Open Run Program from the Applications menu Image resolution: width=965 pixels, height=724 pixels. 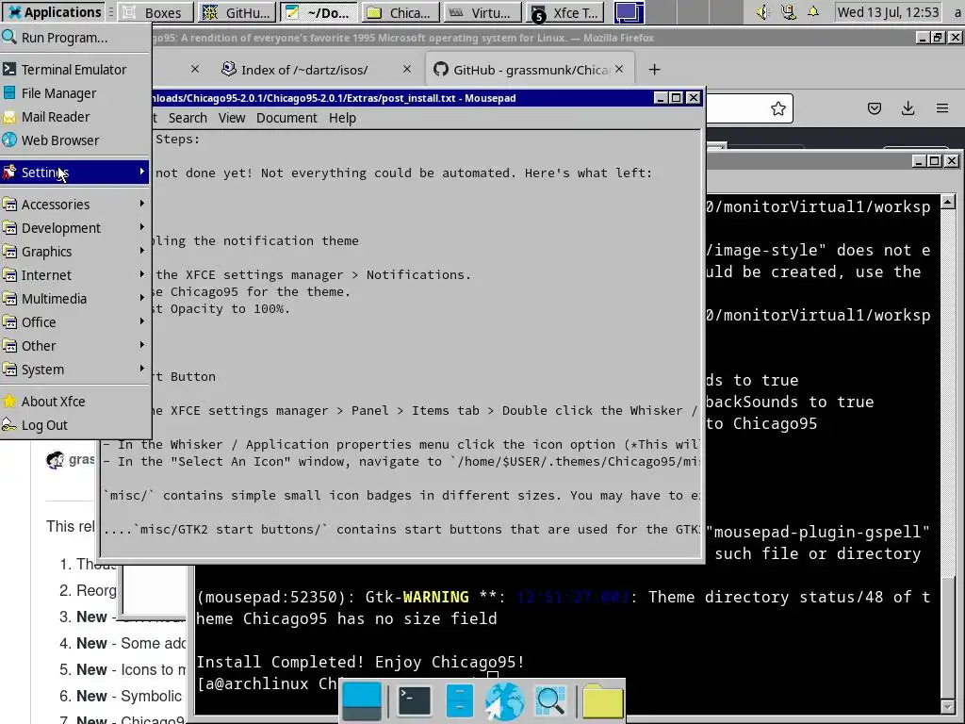click(x=75, y=38)
